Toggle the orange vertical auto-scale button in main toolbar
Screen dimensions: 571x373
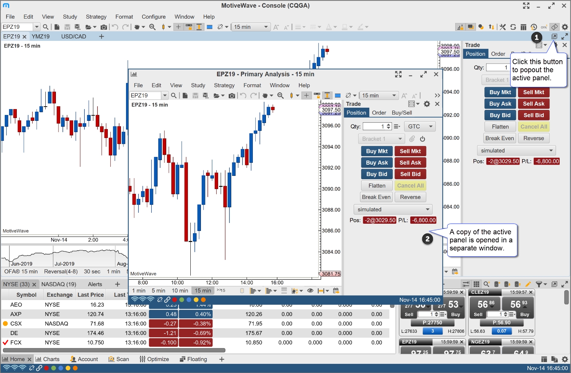[x=199, y=27]
